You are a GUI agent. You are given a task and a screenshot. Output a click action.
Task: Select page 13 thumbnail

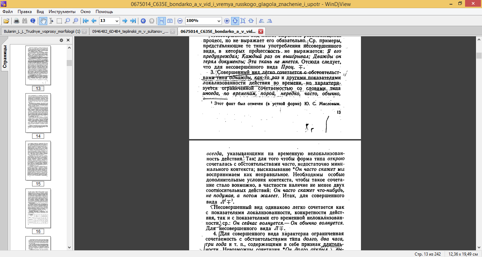38,65
